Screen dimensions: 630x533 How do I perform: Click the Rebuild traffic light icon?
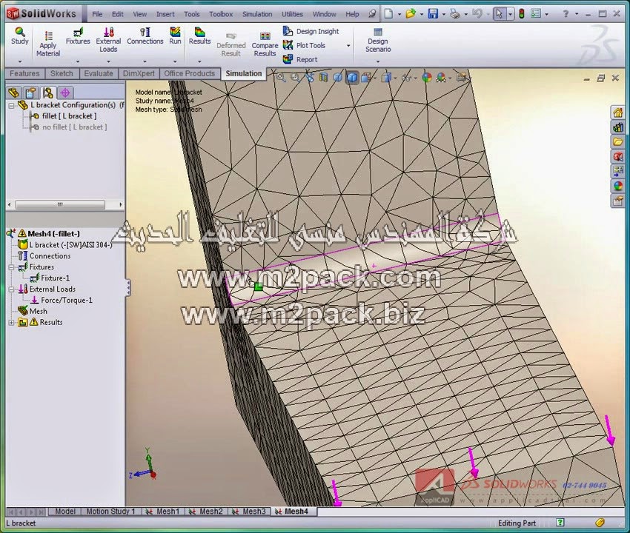coord(522,14)
